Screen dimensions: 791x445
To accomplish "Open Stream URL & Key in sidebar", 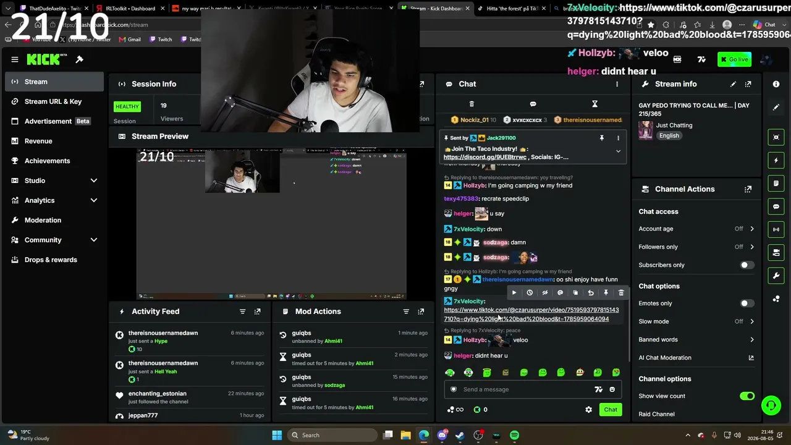I will (54, 101).
